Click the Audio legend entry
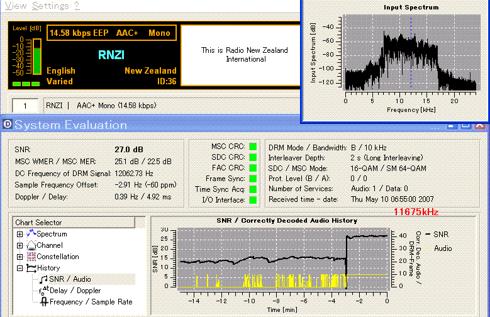The width and height of the screenshot is (490, 317). pos(439,248)
